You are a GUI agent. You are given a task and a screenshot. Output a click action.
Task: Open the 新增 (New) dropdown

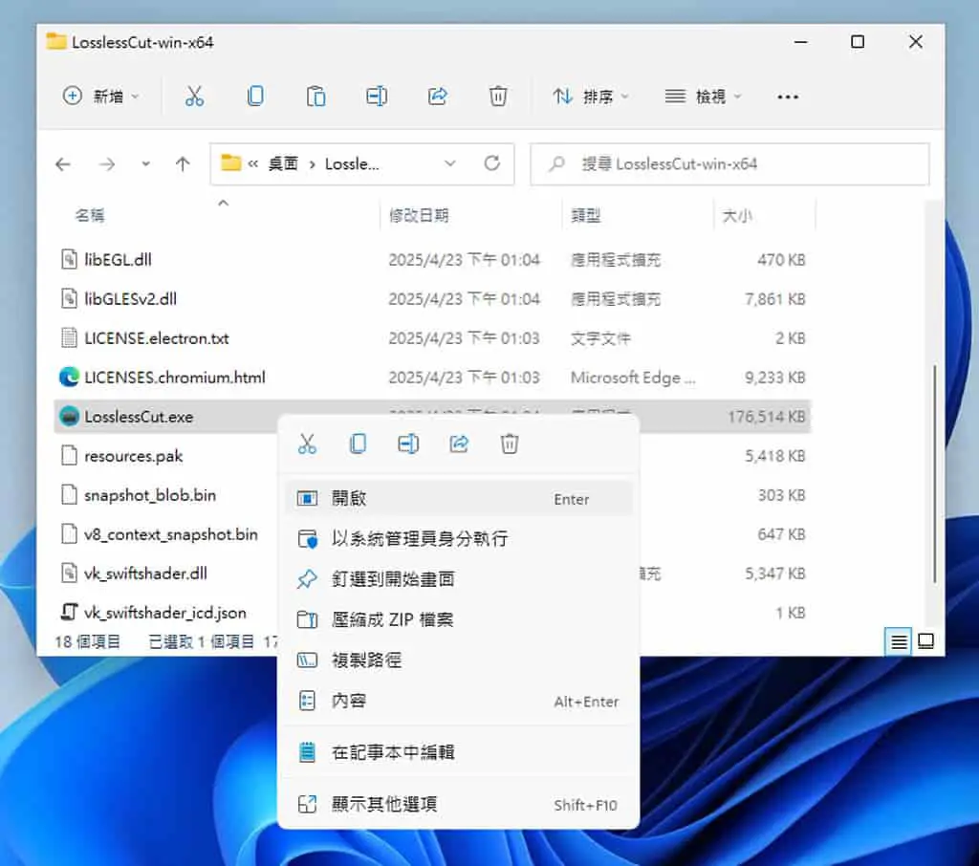[101, 97]
